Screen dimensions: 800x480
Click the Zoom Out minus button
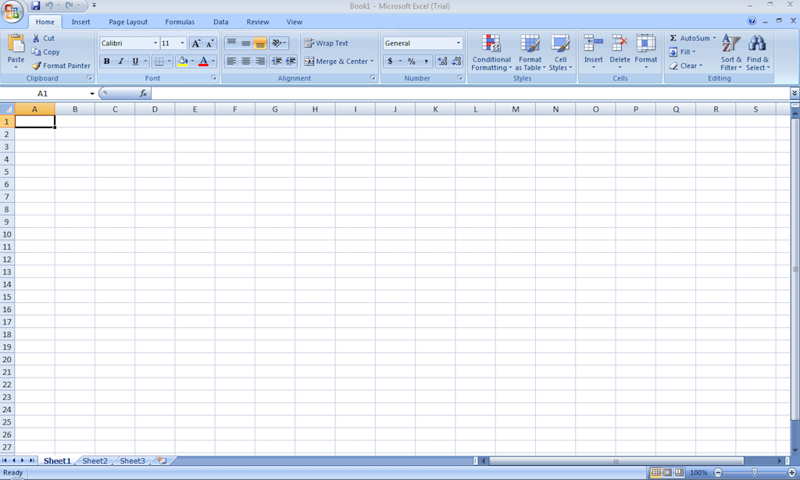pyautogui.click(x=718, y=472)
